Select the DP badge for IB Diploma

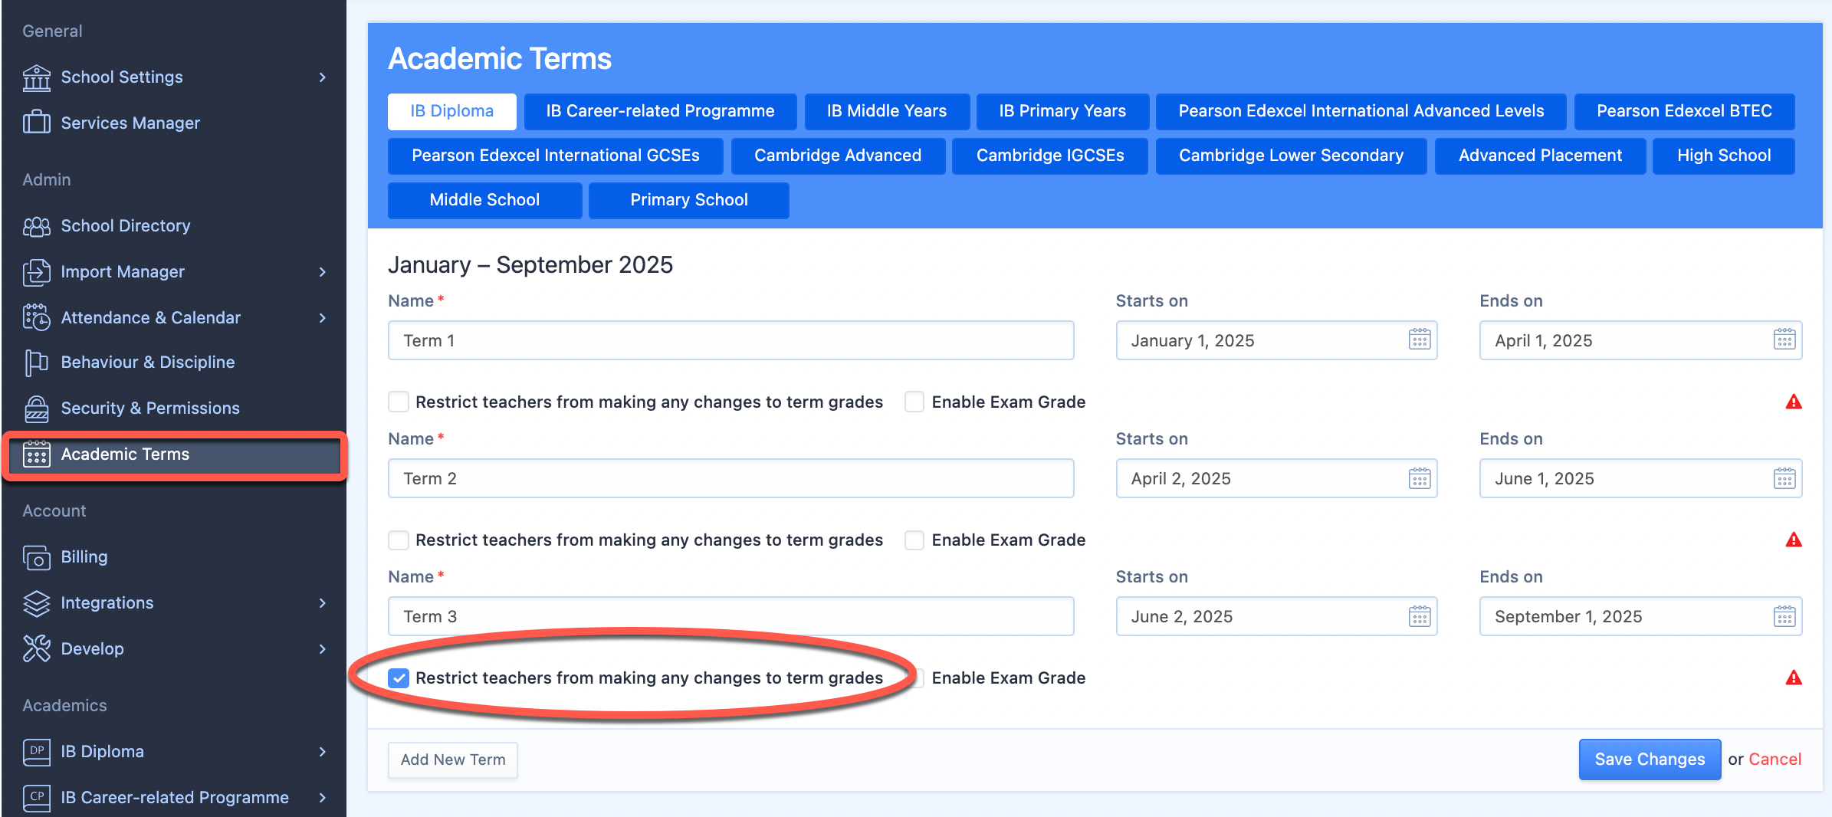[35, 751]
